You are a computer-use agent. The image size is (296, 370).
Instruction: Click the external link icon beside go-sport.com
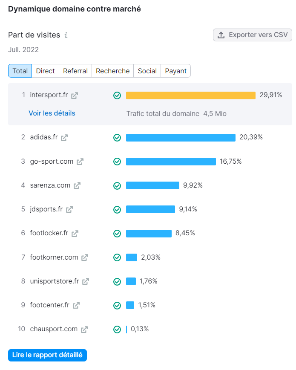[x=79, y=162]
